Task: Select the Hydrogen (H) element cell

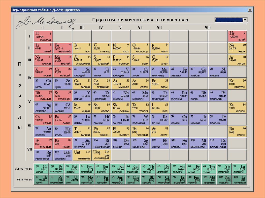Action: pos(43,36)
